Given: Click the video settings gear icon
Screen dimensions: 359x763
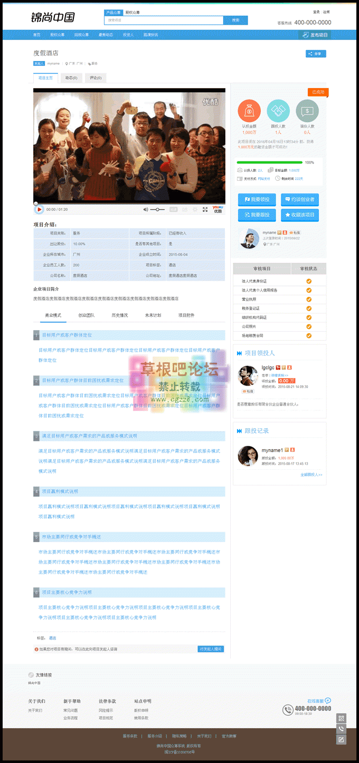Looking at the screenshot, I should 195,209.
